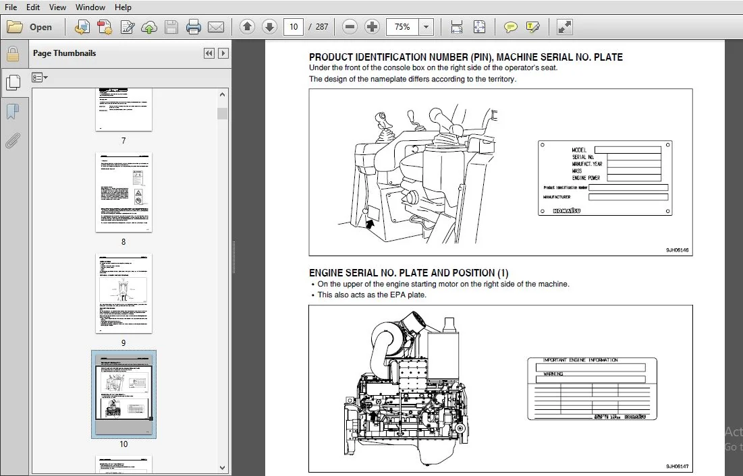The height and width of the screenshot is (476, 743).
Task: Click the zoom out minus button
Action: coord(350,27)
